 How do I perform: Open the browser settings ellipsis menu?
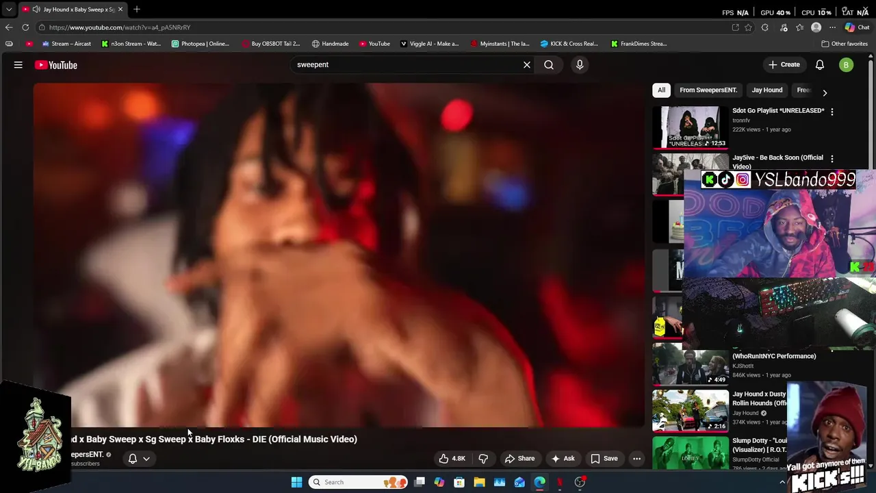tap(832, 27)
